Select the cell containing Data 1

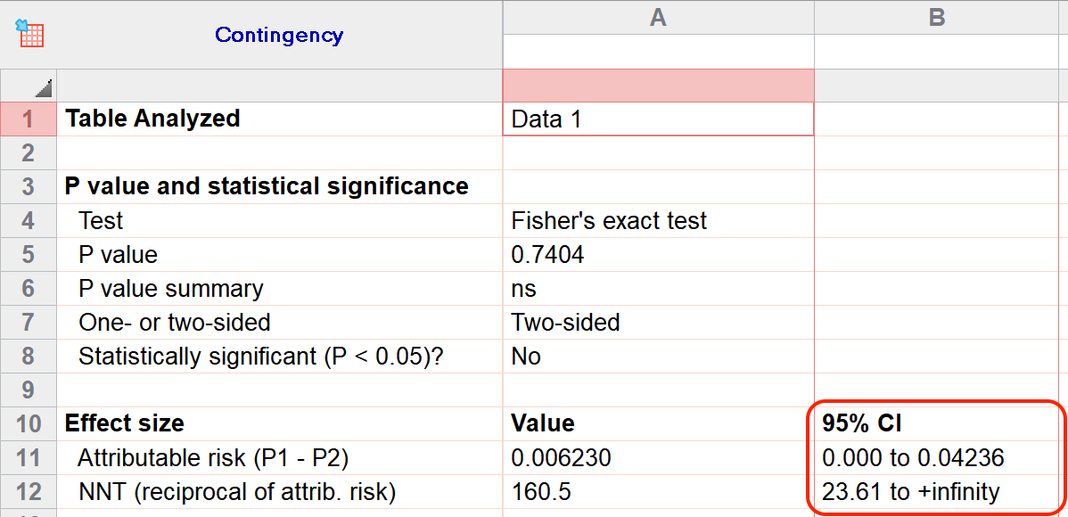[657, 118]
